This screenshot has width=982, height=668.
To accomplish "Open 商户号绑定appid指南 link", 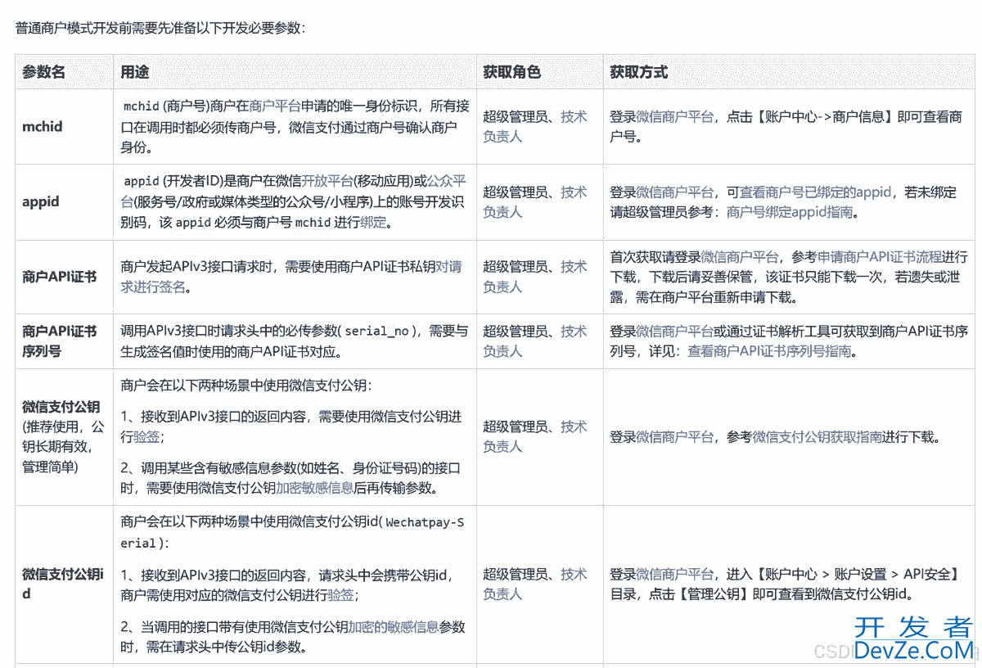I will pos(789,213).
